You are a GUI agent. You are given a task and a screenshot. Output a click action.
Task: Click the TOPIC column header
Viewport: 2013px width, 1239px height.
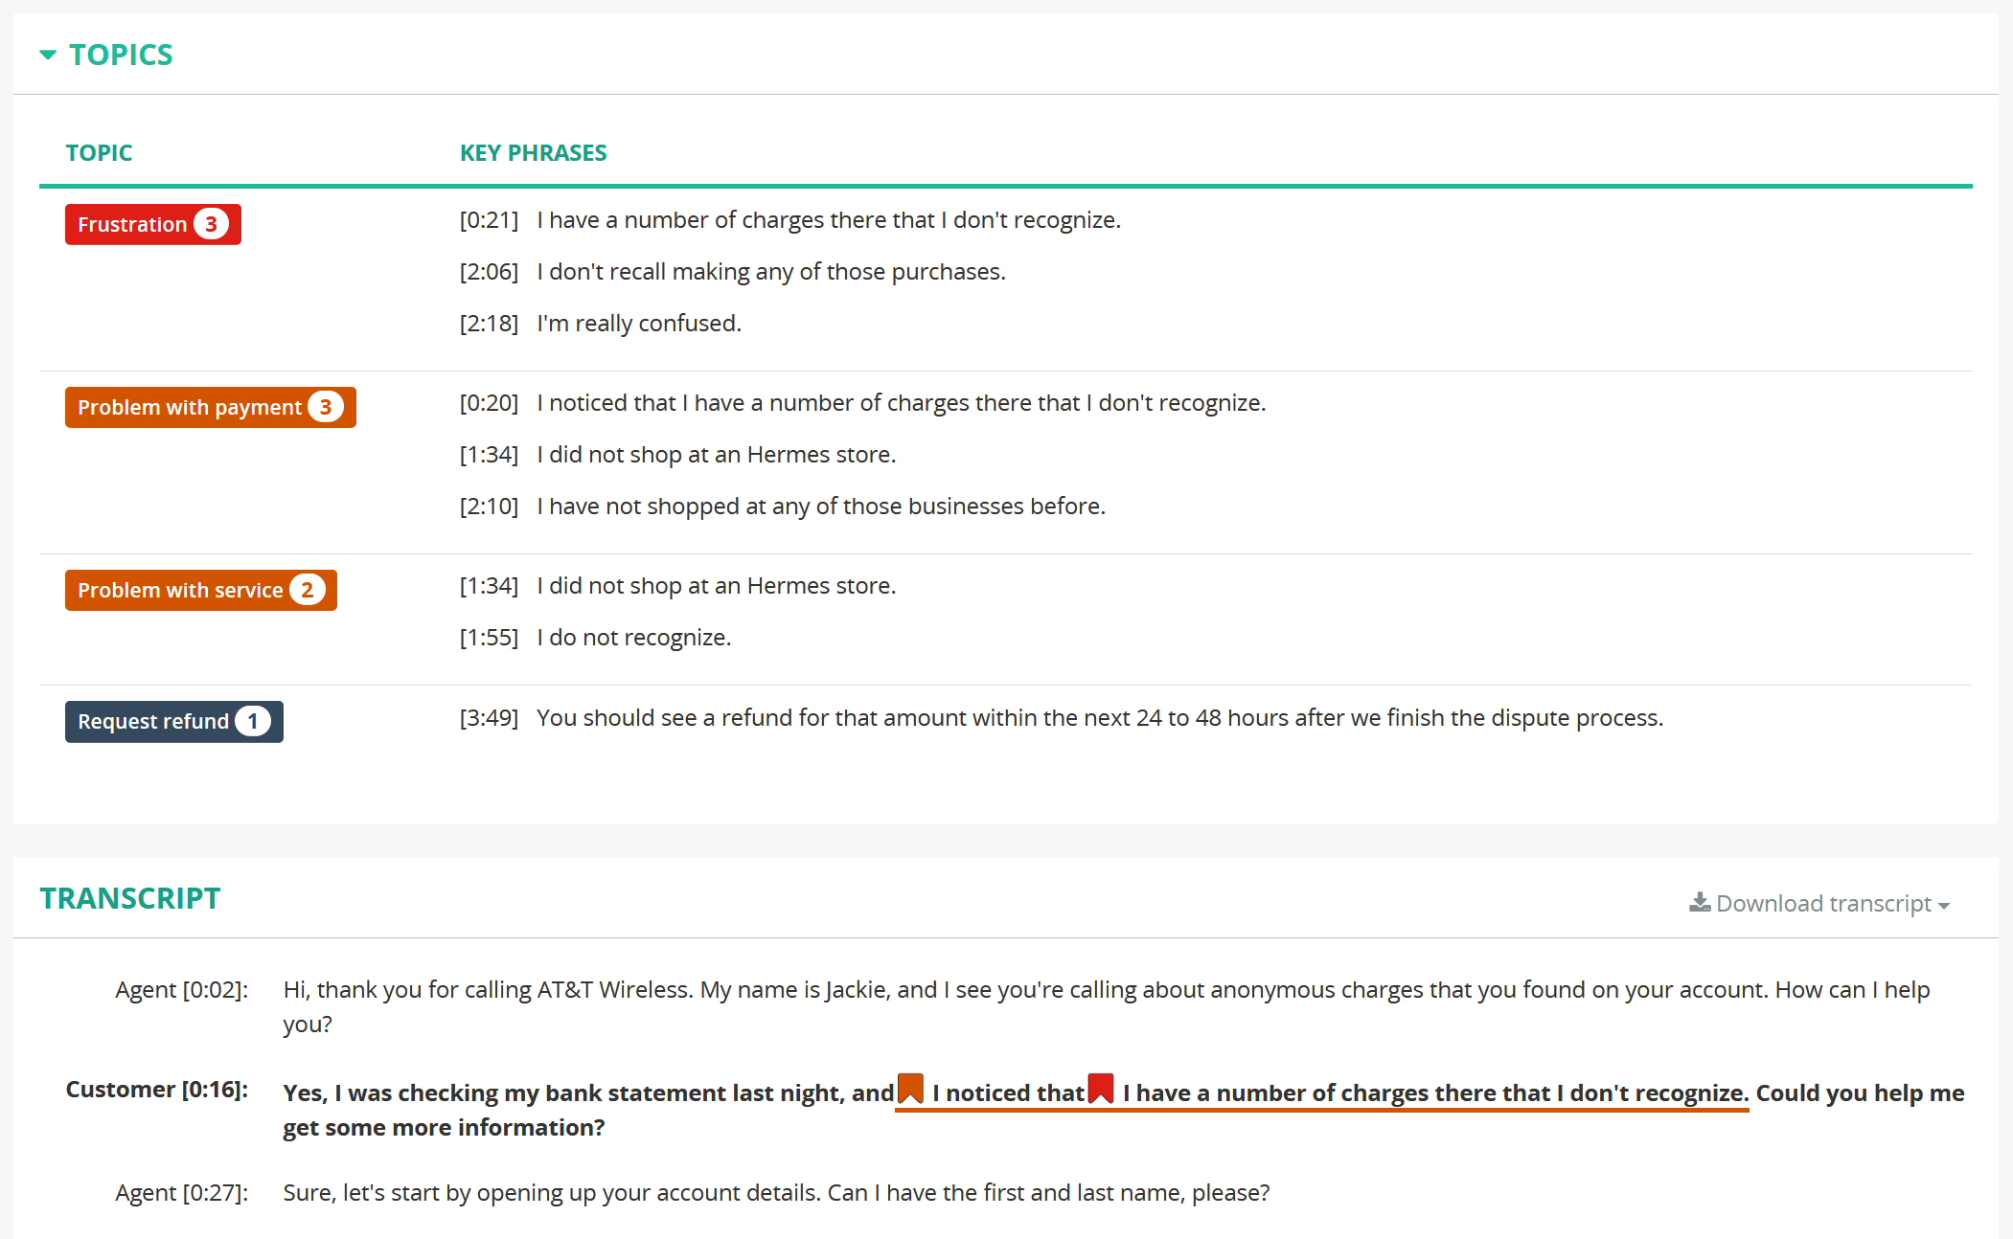tap(99, 151)
